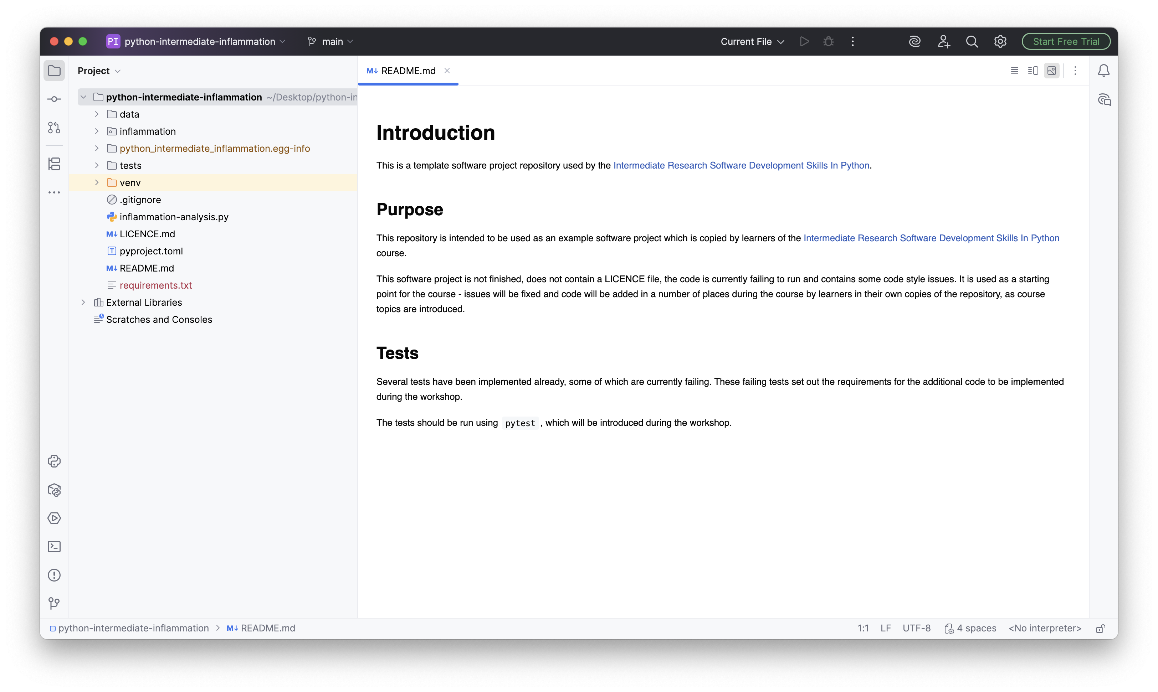Open the More Actions kebab menu
This screenshot has height=692, width=1158.
[852, 41]
